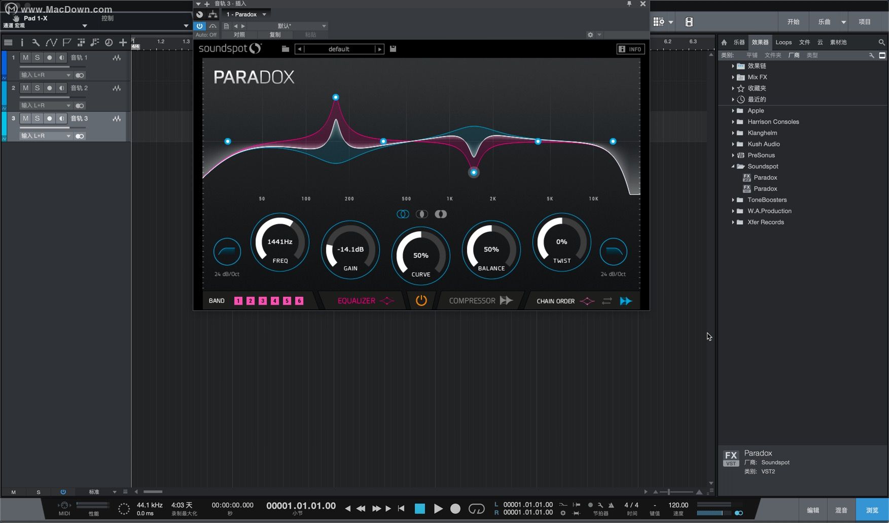Select the middle stereo mode icon
Viewport: 889px width, 523px height.
tap(422, 214)
